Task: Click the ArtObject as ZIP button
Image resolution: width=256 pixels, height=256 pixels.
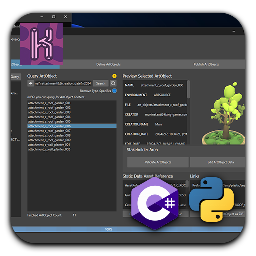Action: [217, 214]
